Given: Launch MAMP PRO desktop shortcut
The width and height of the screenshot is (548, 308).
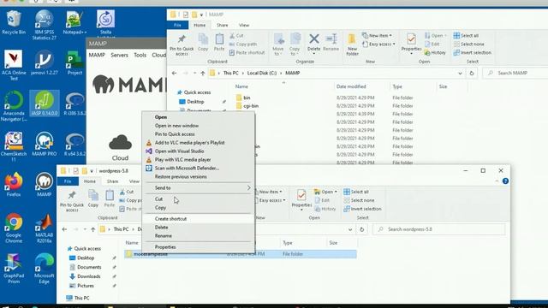Looking at the screenshot, I should (x=44, y=144).
